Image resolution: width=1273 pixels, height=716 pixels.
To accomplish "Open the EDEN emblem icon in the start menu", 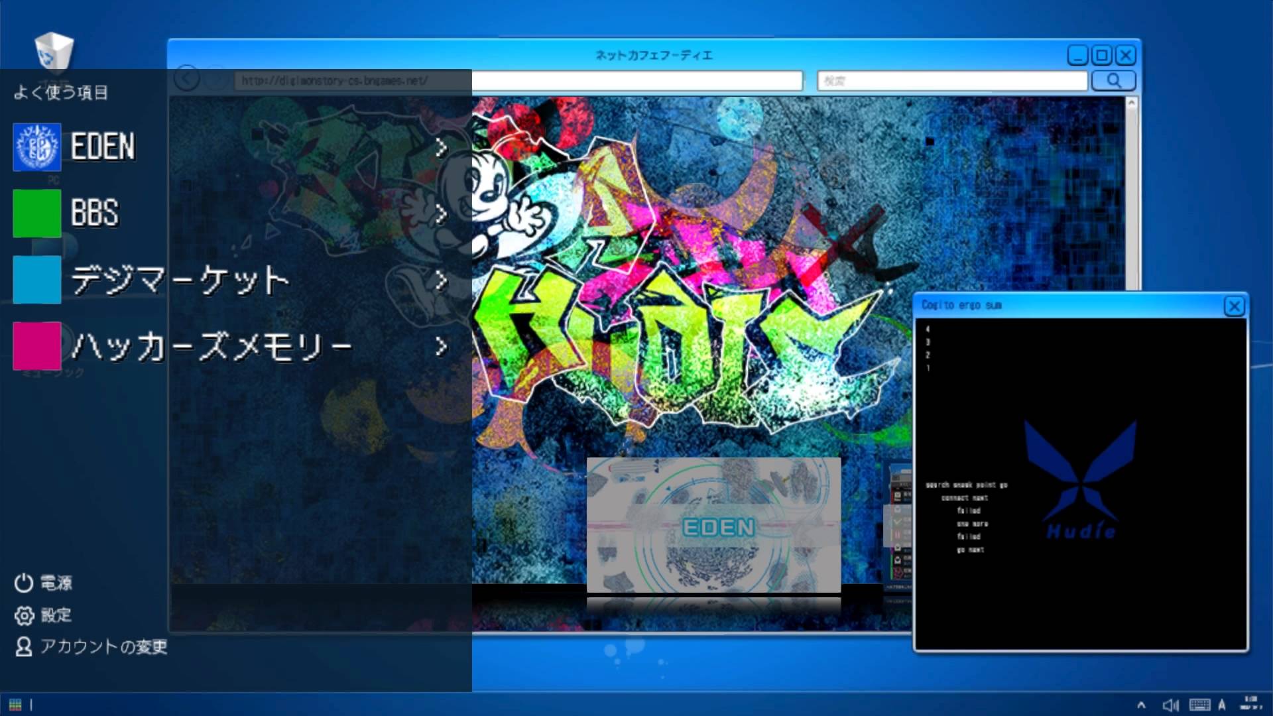I will point(37,147).
